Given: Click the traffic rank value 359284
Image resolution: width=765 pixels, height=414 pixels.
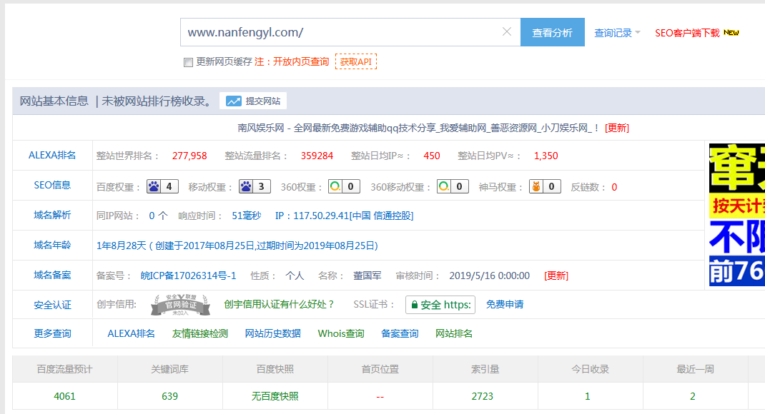Looking at the screenshot, I should [x=317, y=156].
